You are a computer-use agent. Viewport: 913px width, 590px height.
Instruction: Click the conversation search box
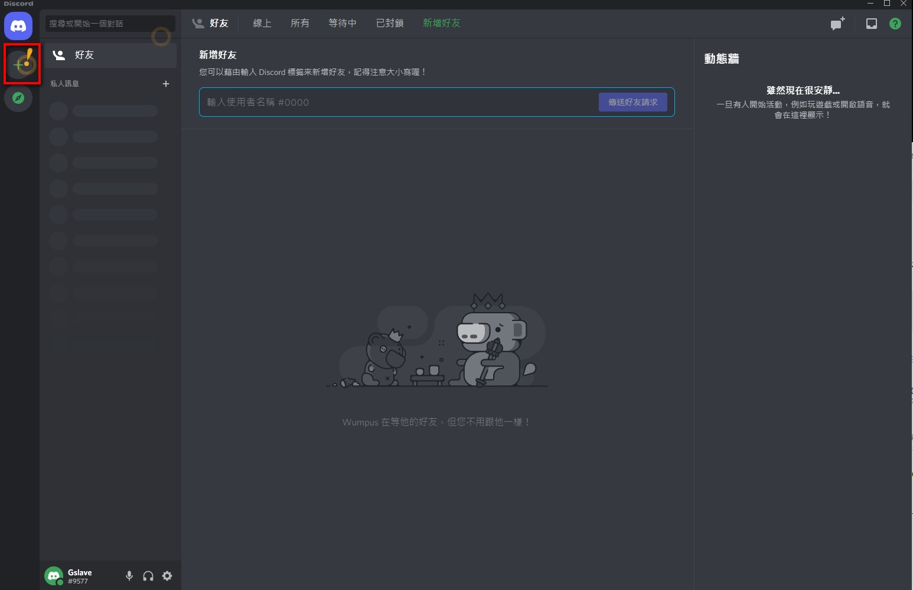110,24
